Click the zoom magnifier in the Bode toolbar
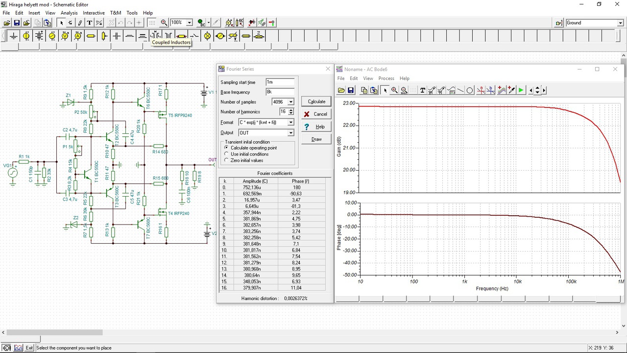This screenshot has width=627, height=353. (x=394, y=90)
